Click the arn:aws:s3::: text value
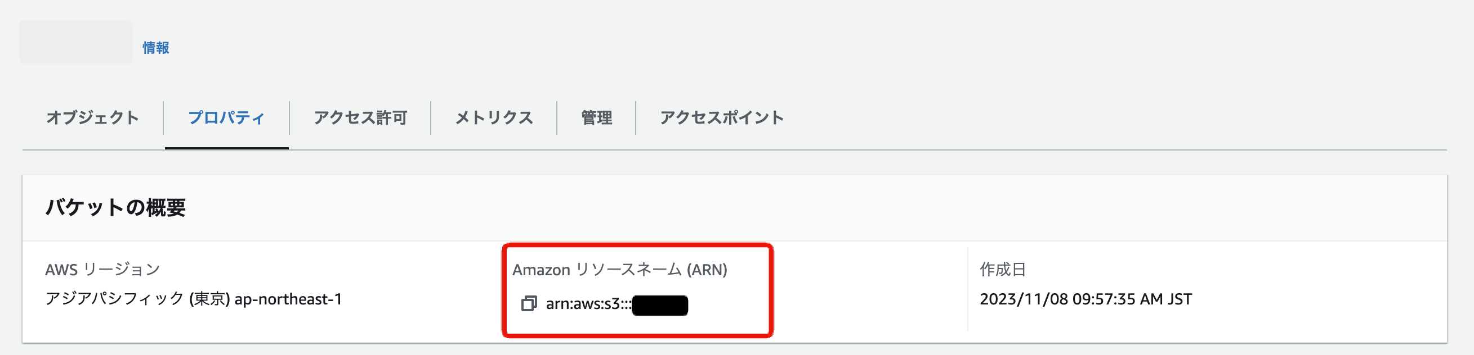 point(588,304)
